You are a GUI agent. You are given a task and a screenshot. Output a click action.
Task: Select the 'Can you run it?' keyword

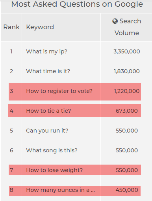(x=47, y=131)
